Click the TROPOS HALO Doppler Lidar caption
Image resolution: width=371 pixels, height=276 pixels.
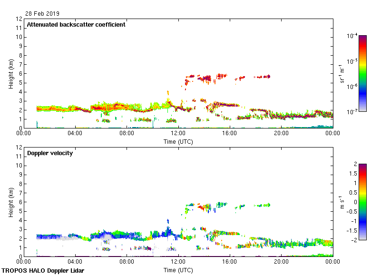tap(42, 271)
